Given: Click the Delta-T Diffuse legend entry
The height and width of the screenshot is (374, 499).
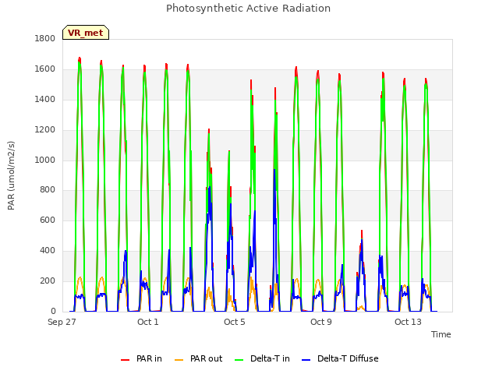Looking at the screenshot, I should tap(340, 358).
